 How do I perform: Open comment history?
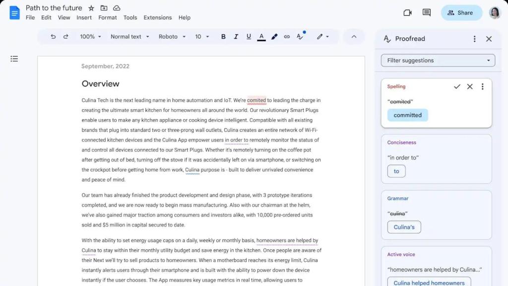(x=426, y=12)
